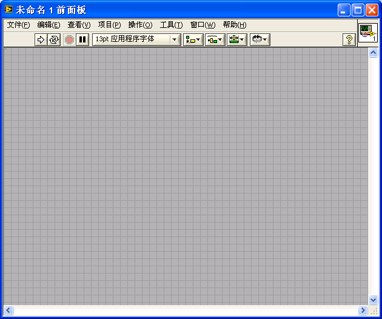Click the vertical scrollbar up arrow
The width and height of the screenshot is (382, 319).
pyautogui.click(x=373, y=52)
